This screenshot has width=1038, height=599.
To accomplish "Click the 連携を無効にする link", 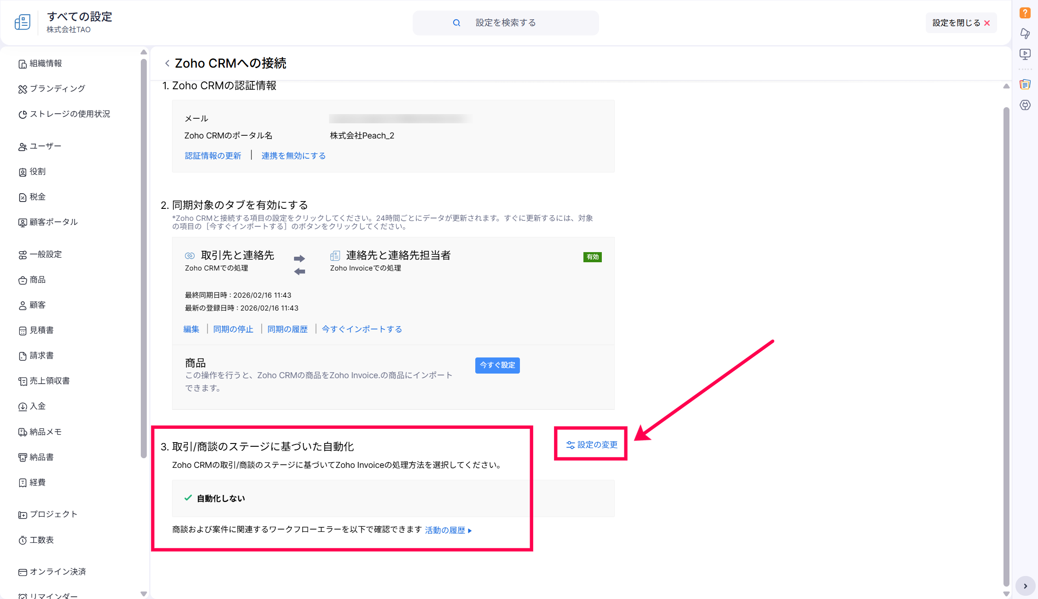I will pyautogui.click(x=293, y=156).
